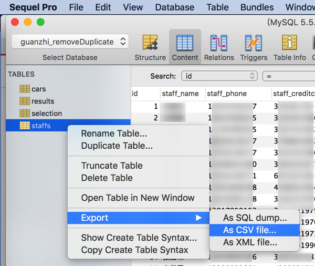This screenshot has width=315, height=266.
Task: Open the Bundles menu
Action: pos(257,7)
